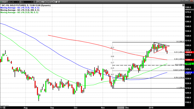
Task: Select the 200-period Moving Average legend
Action: pos(20,10)
